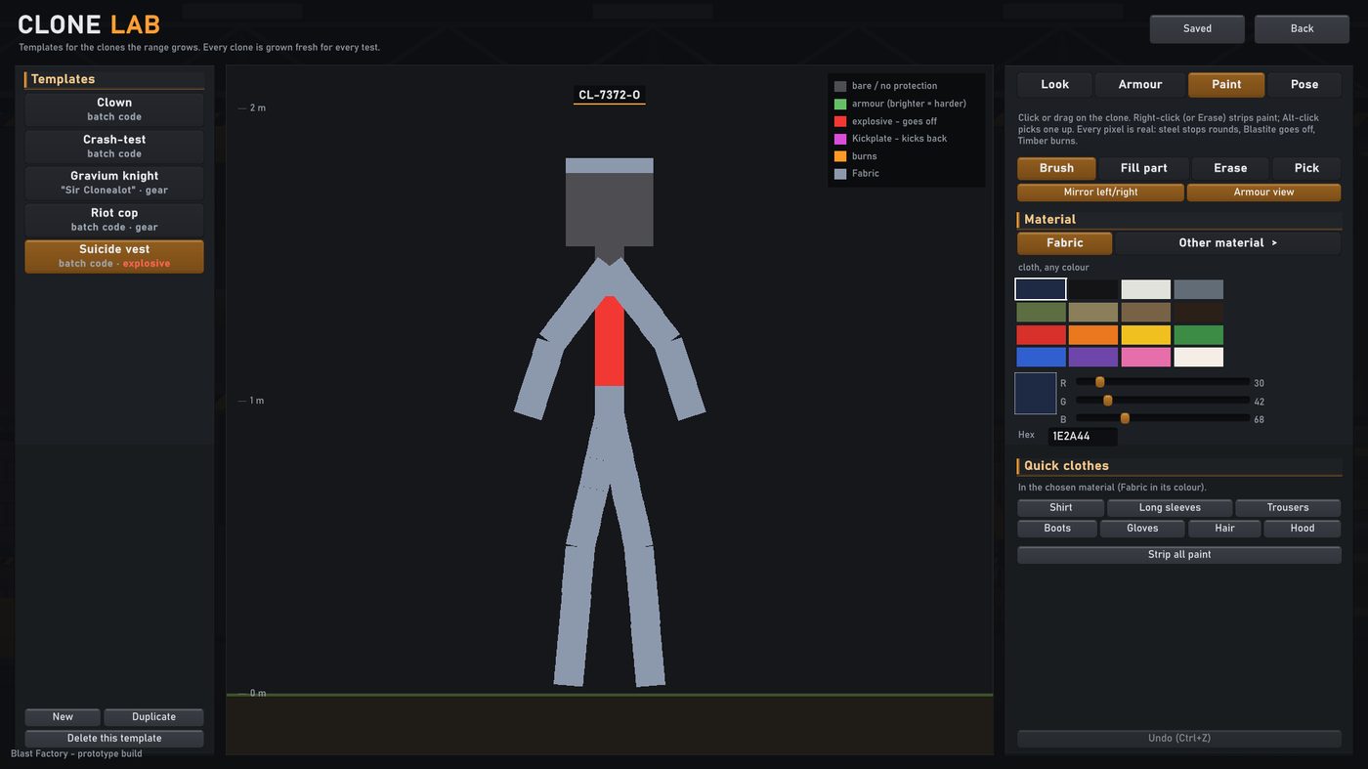Add Long sleeves to the clone

1170,508
